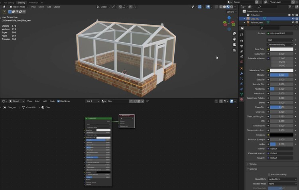Open the Render properties tab
299x190 pixels.
[242, 41]
